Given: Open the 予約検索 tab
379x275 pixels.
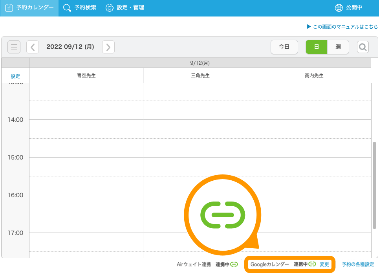Looking at the screenshot, I should 80,8.
